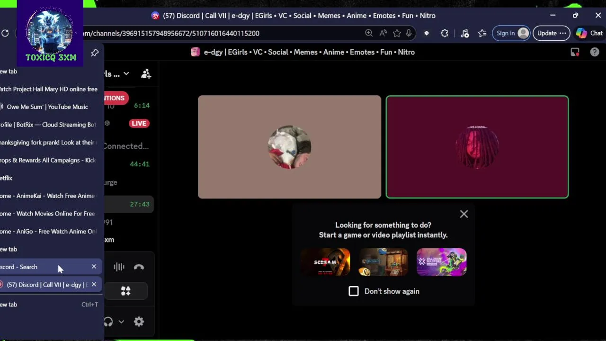Click the TOXICQ 3XM avatar overlay
Viewport: 606px width, 341px height.
point(50,33)
